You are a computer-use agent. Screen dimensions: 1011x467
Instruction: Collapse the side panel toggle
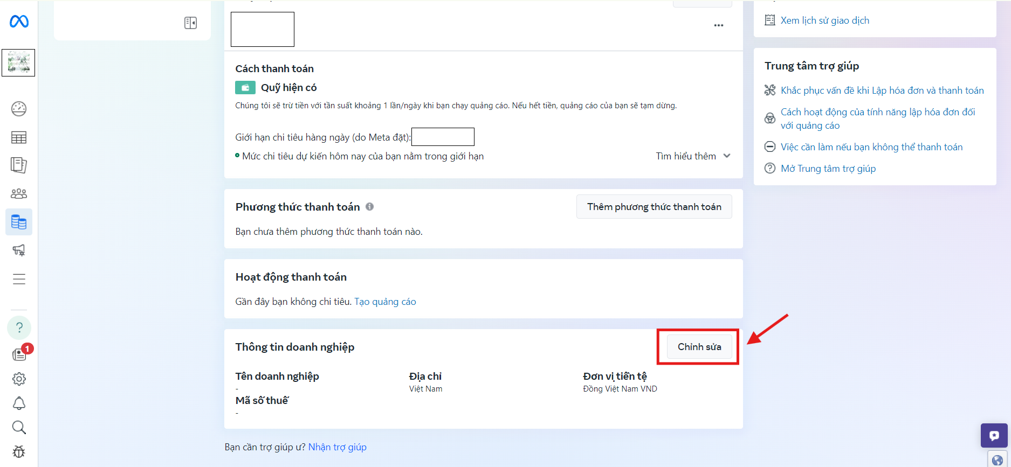pyautogui.click(x=190, y=23)
